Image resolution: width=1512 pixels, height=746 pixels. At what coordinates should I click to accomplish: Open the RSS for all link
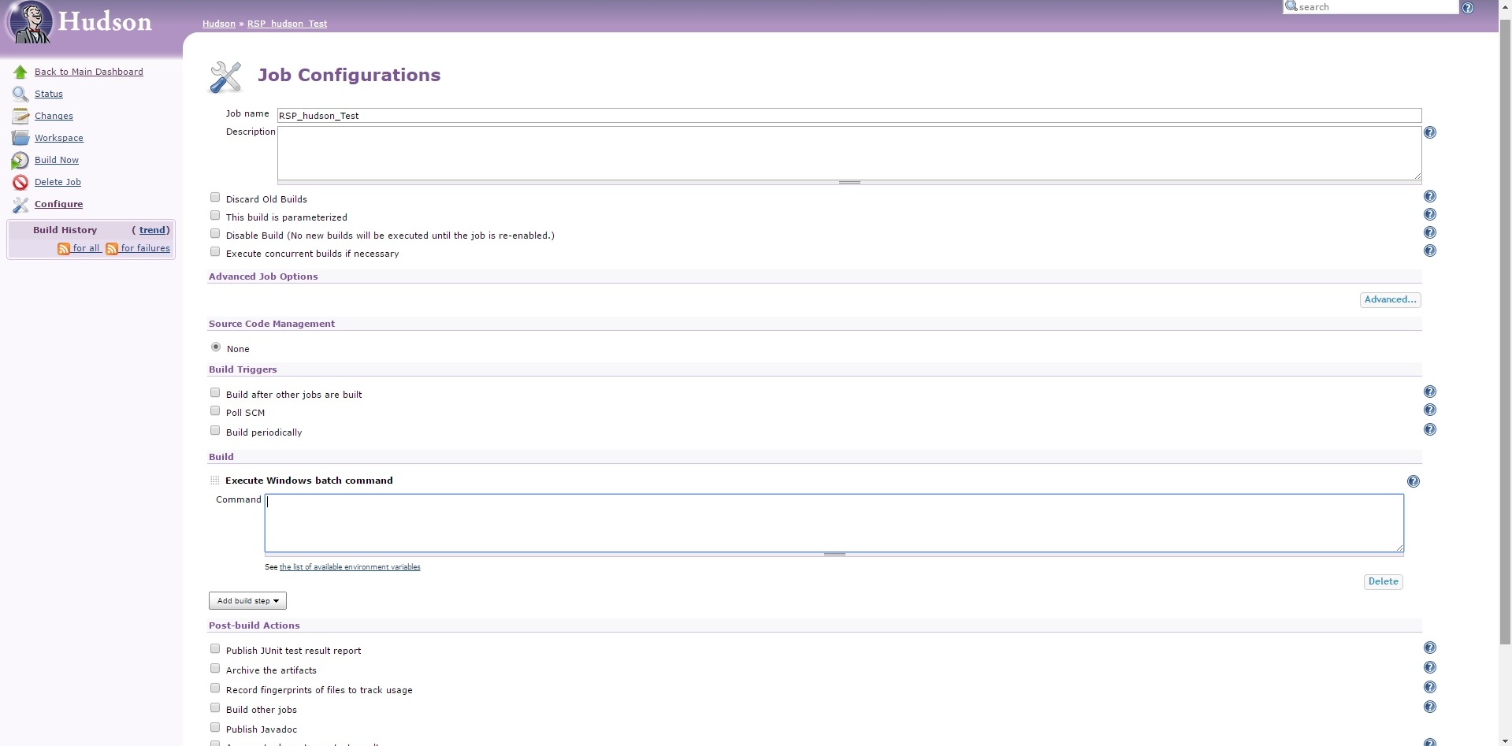86,248
